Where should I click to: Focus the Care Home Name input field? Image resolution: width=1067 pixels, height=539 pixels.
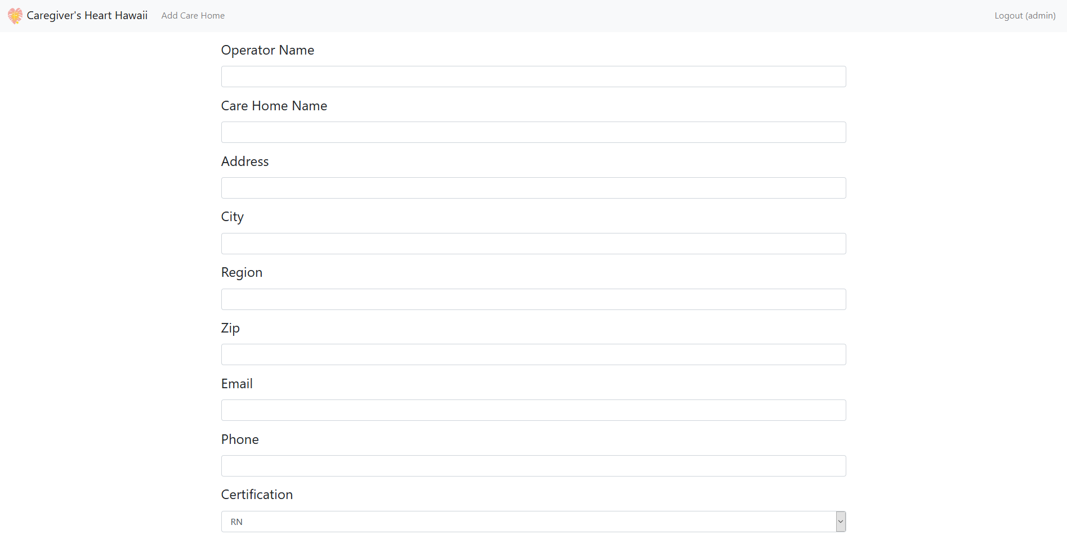(x=533, y=132)
